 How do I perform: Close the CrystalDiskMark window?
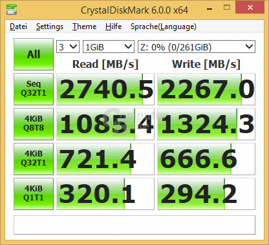click(x=250, y=7)
